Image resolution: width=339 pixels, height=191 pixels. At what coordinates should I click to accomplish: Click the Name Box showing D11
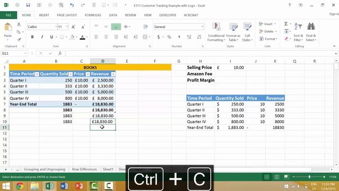point(13,53)
